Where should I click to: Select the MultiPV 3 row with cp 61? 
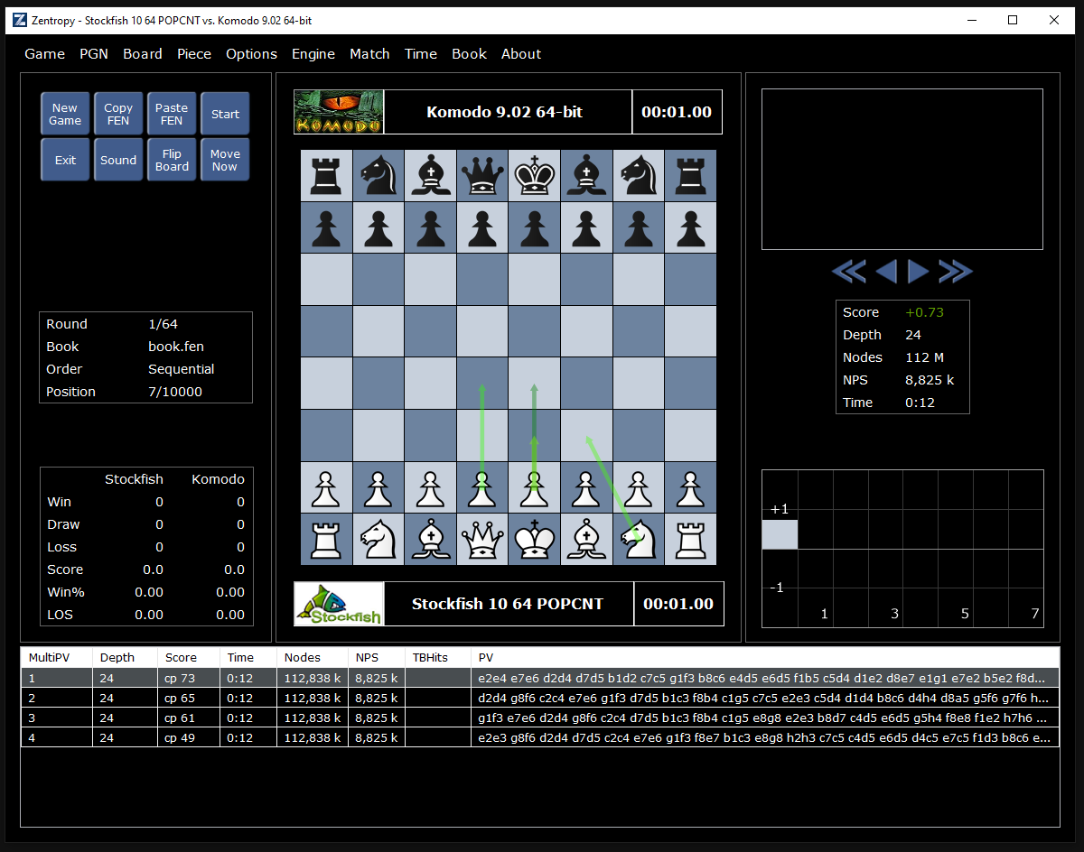pos(540,718)
